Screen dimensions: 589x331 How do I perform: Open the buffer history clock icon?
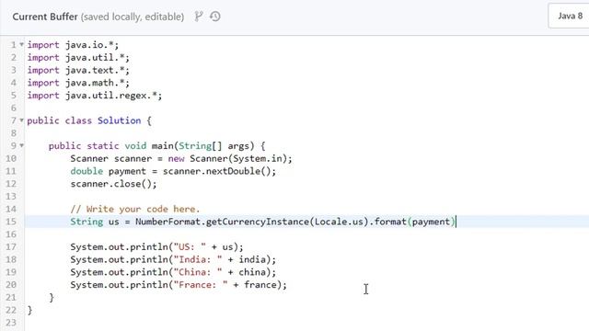[x=215, y=17]
